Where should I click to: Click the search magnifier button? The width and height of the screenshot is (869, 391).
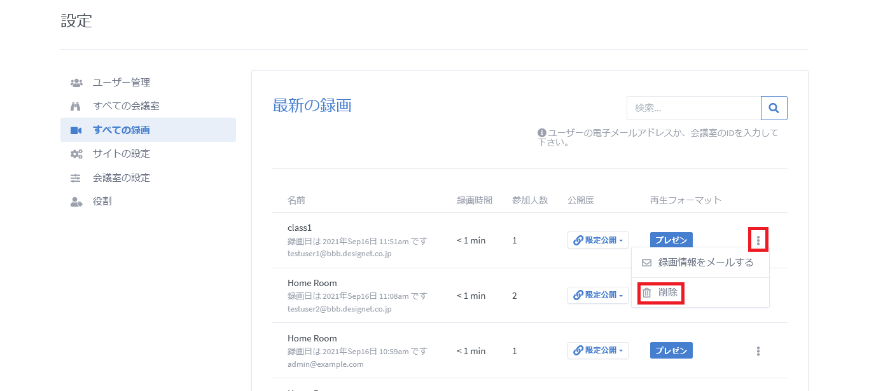coord(774,108)
